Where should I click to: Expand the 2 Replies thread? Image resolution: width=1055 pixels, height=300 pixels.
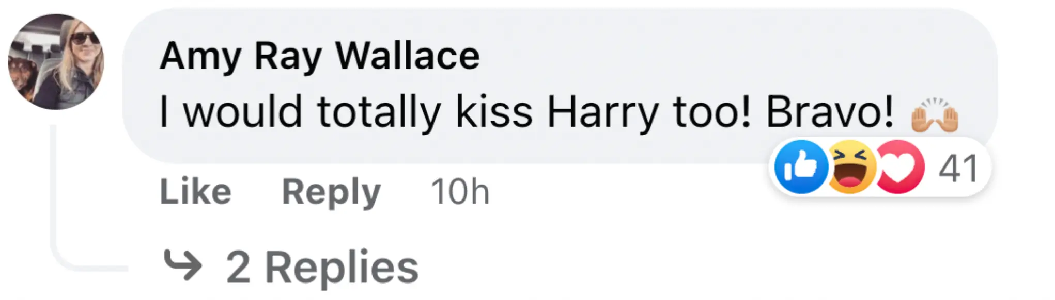pyautogui.click(x=321, y=267)
